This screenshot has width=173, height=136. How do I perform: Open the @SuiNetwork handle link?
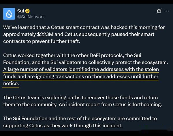click(31, 17)
